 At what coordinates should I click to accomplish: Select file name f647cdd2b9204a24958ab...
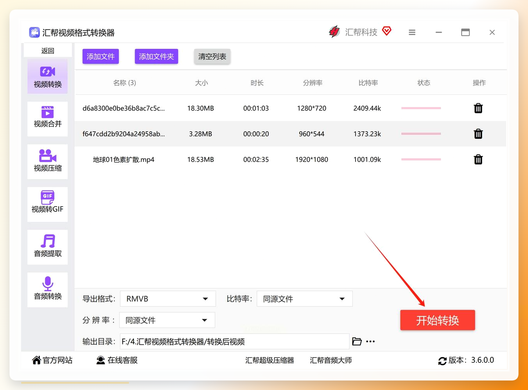click(124, 134)
